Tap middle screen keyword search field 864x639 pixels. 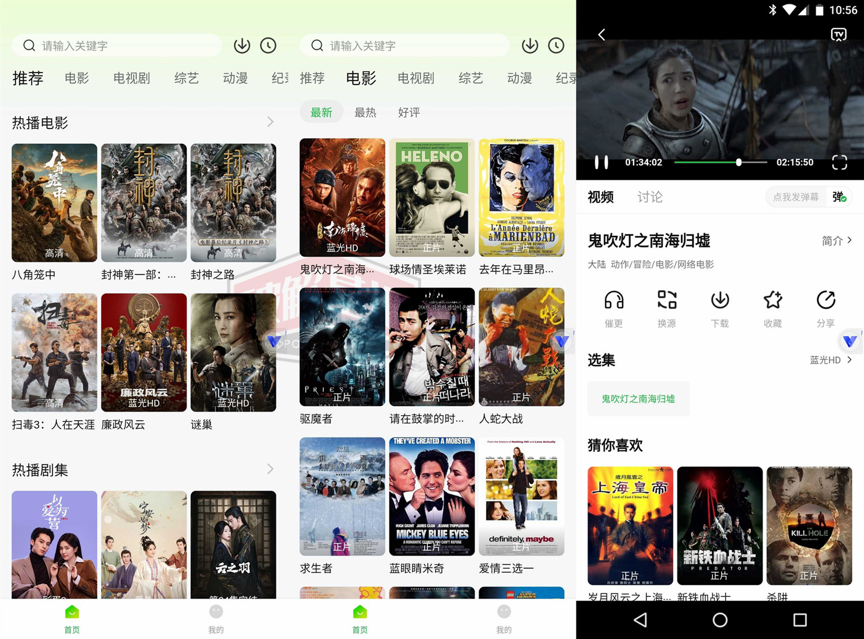click(405, 45)
